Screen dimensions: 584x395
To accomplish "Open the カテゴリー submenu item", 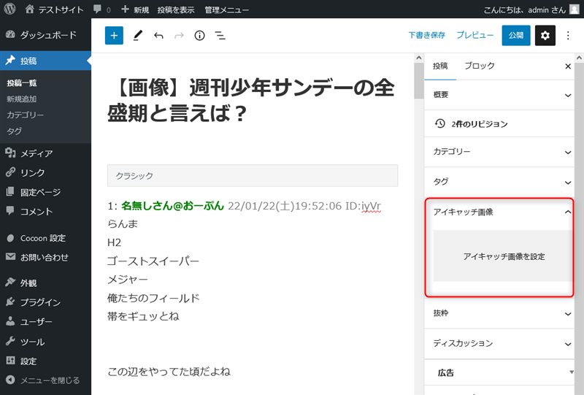I will (25, 115).
